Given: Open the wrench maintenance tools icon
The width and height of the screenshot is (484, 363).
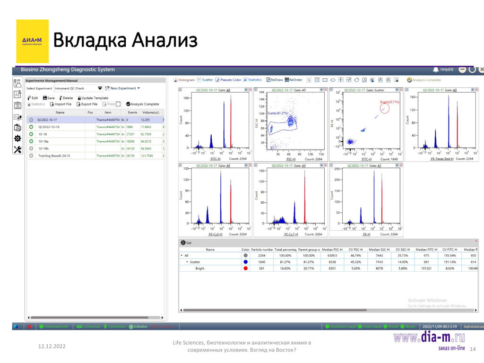Looking at the screenshot, I should [17, 149].
